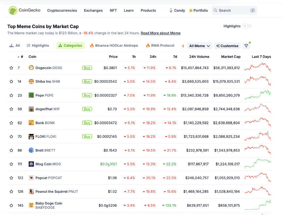The height and width of the screenshot is (215, 284).
Task: Open the Exchanges nav menu
Action: [93, 10]
